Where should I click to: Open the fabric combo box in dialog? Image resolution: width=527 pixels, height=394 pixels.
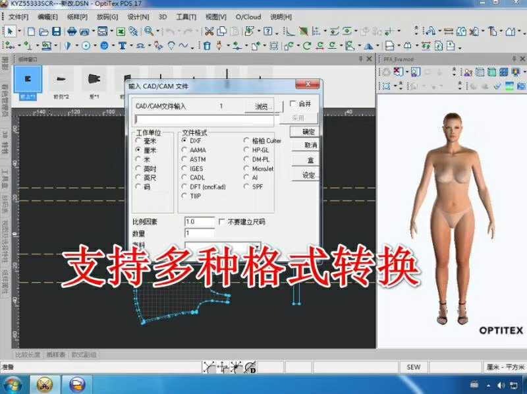[x=223, y=246]
